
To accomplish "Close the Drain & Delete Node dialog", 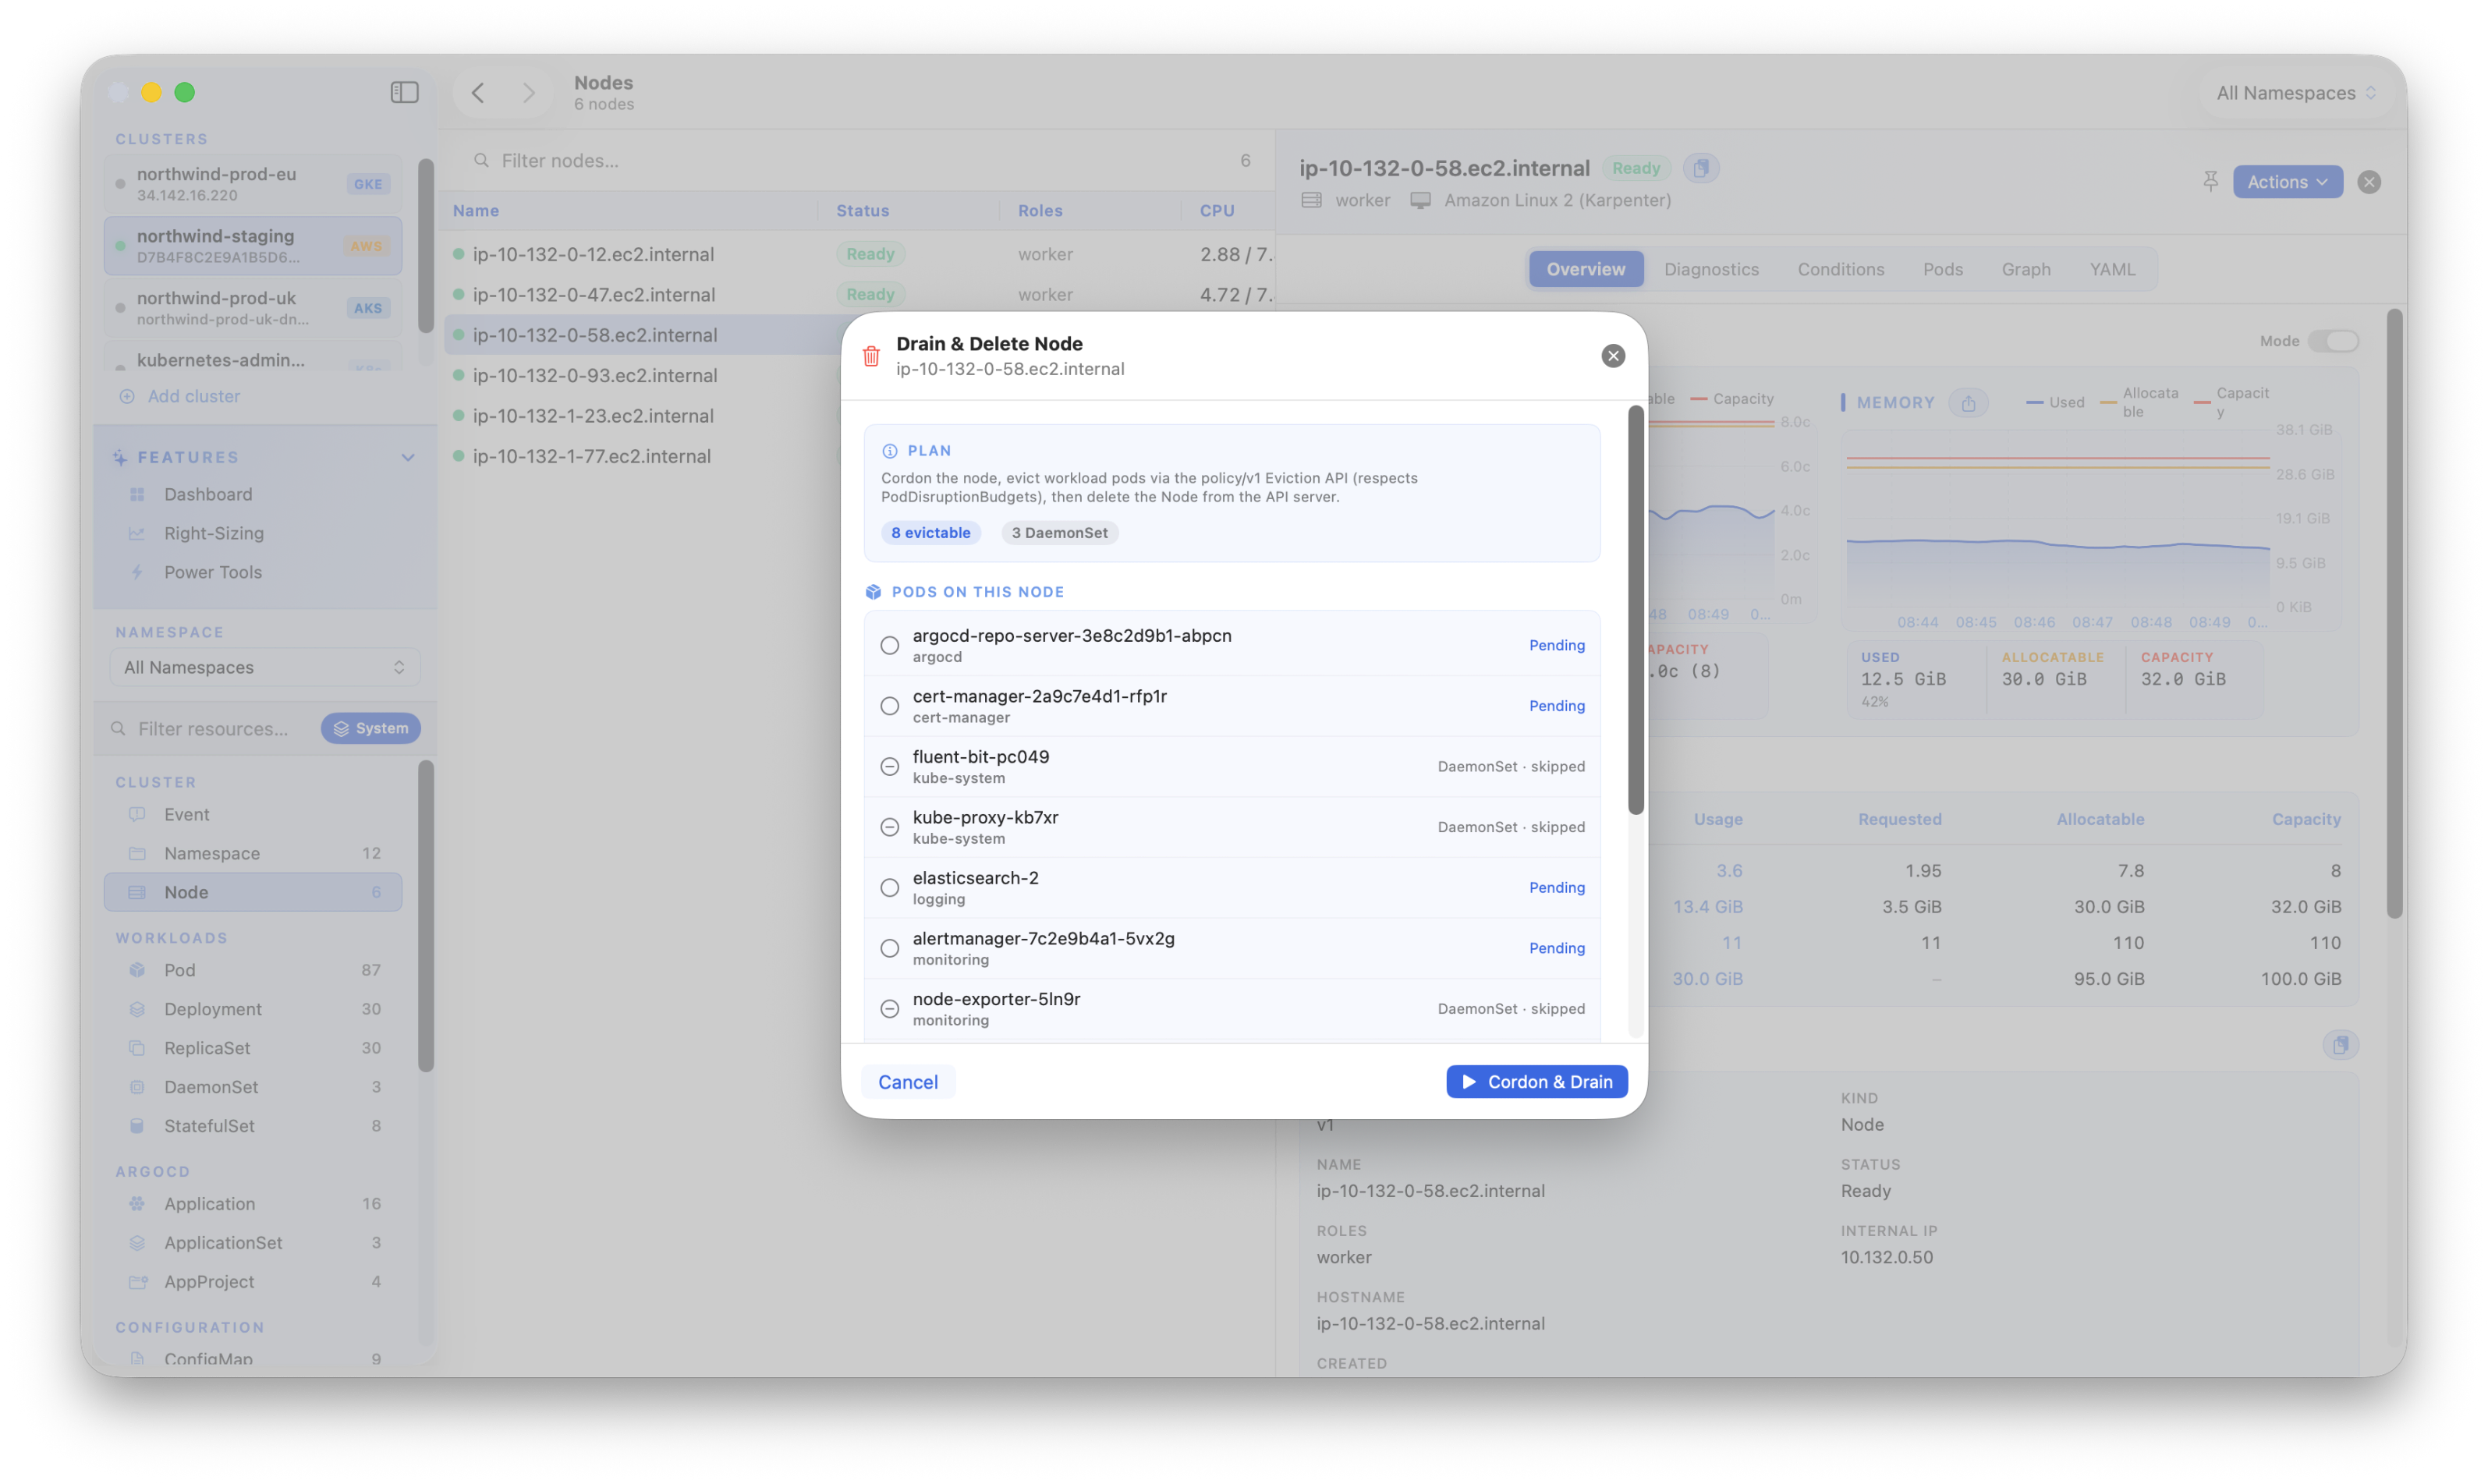I will point(1612,356).
